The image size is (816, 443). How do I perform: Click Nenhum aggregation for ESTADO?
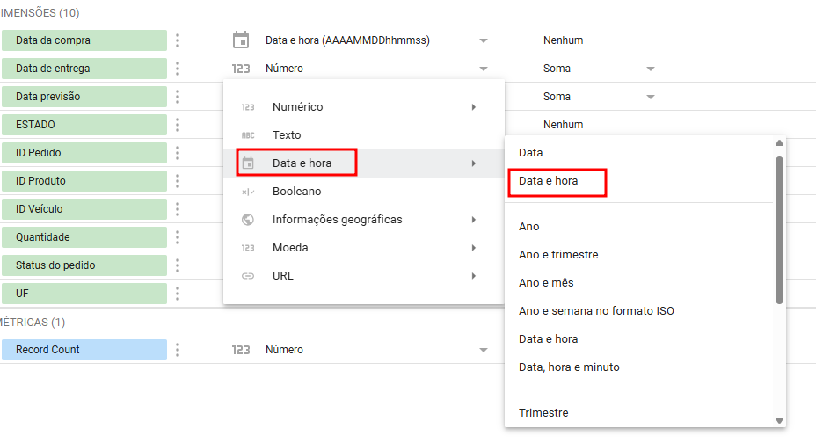563,125
